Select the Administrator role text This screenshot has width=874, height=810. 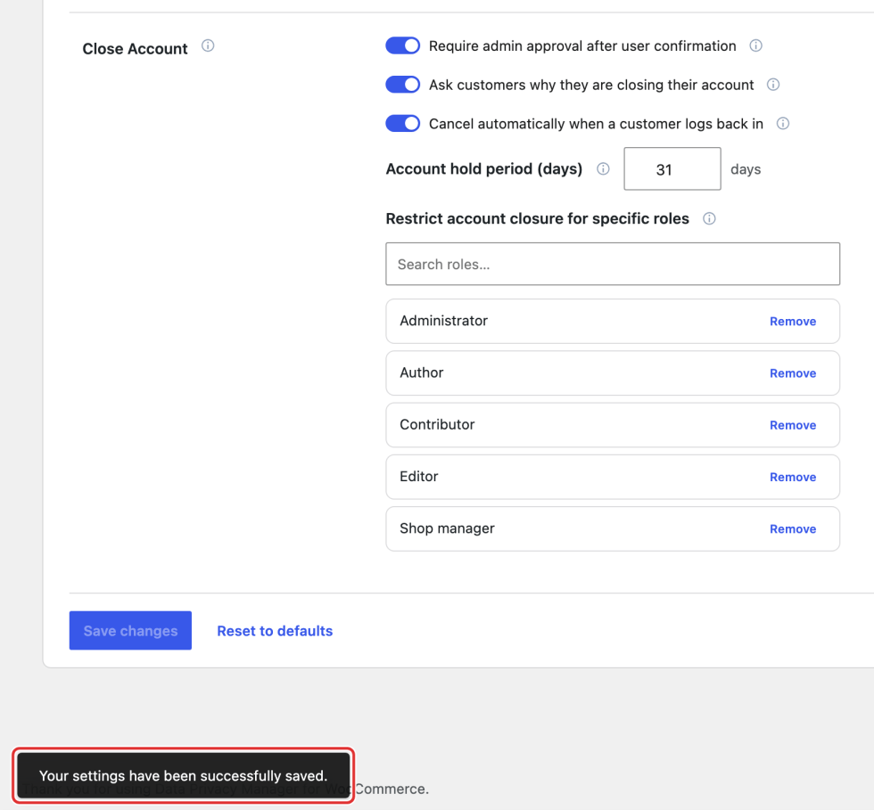point(444,321)
